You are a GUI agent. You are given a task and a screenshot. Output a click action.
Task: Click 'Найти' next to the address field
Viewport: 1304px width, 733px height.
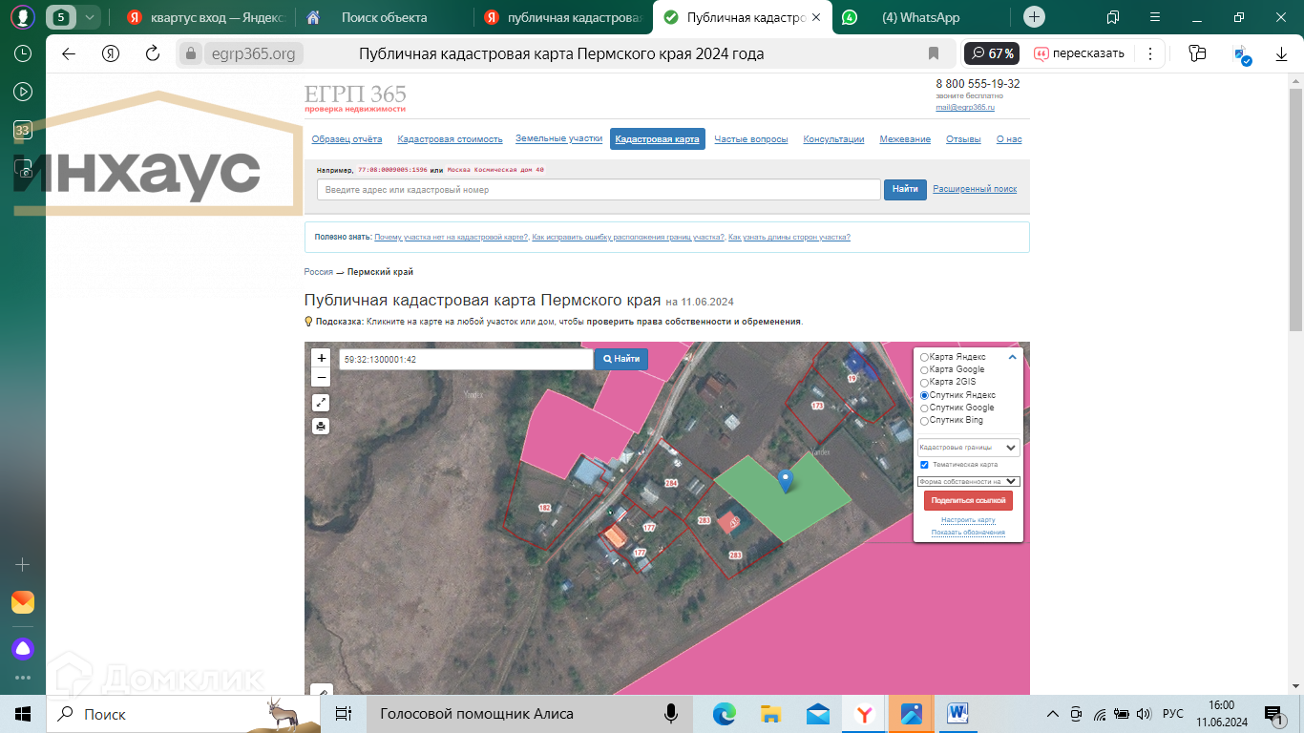906,189
